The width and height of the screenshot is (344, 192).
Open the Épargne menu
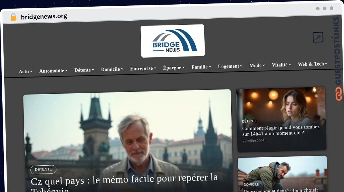(174, 68)
